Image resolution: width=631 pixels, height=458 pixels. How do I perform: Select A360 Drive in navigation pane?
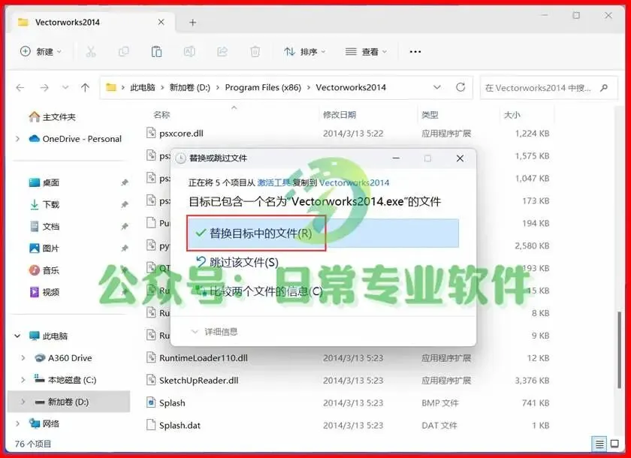click(x=63, y=358)
